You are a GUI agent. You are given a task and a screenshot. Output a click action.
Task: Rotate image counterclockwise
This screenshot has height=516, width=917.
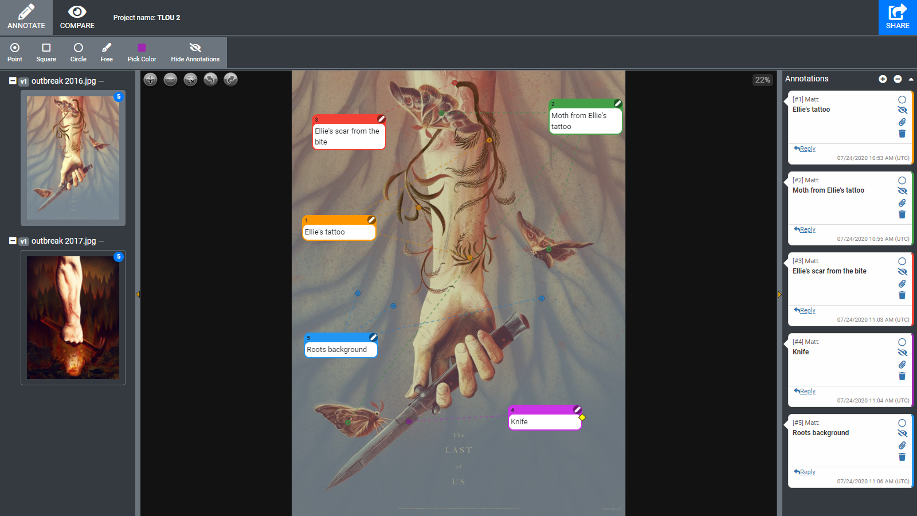pos(210,80)
